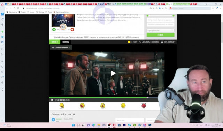Close the active browser tab
This screenshot has height=131, width=223.
pos(171,4)
